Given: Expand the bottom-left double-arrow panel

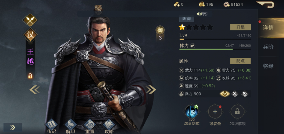Looking at the screenshot, I should [x=13, y=127].
